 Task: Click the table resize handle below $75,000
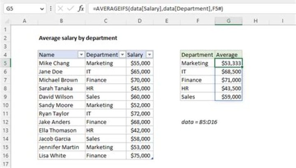tap(153, 159)
